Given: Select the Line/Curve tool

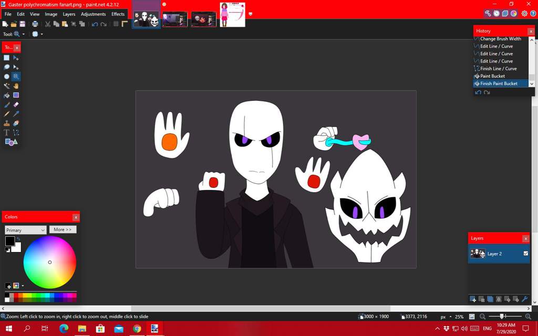Looking at the screenshot, I should point(16,132).
